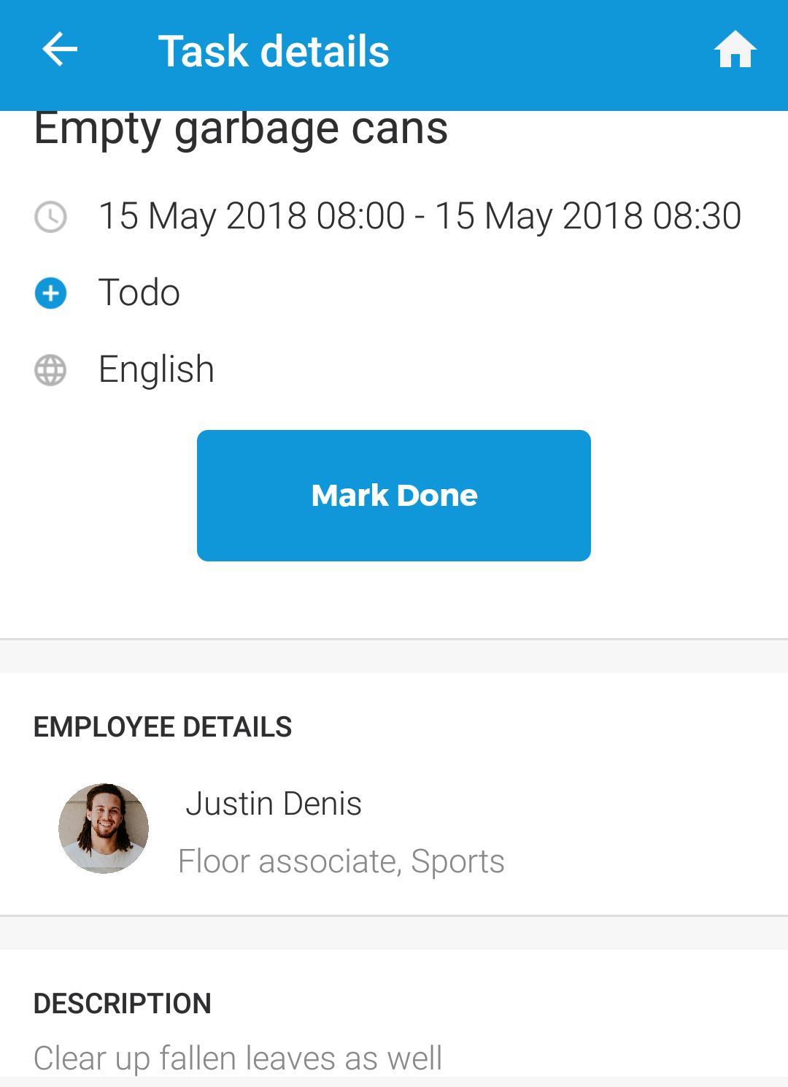Click the Mark Done button

[394, 496]
